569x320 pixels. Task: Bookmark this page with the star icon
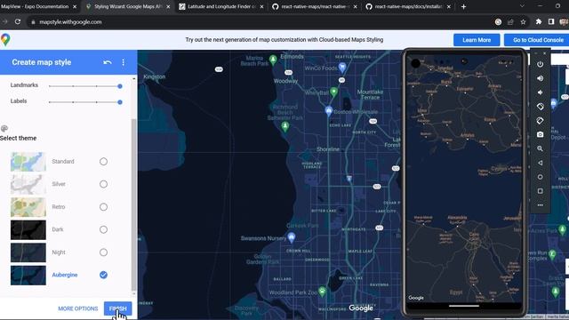pos(523,21)
